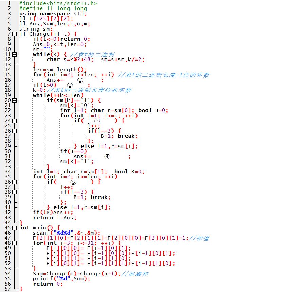This screenshot has height=292, width=292.
Task: Fold the if(sm[k]=='1') block
Action: click(x=14, y=100)
